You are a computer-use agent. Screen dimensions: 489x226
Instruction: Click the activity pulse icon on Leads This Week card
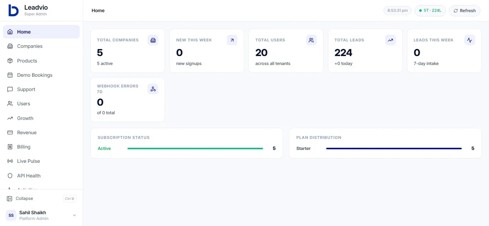(470, 40)
